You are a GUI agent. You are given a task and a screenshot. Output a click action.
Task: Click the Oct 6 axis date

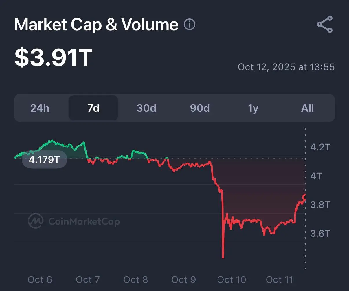click(x=40, y=279)
